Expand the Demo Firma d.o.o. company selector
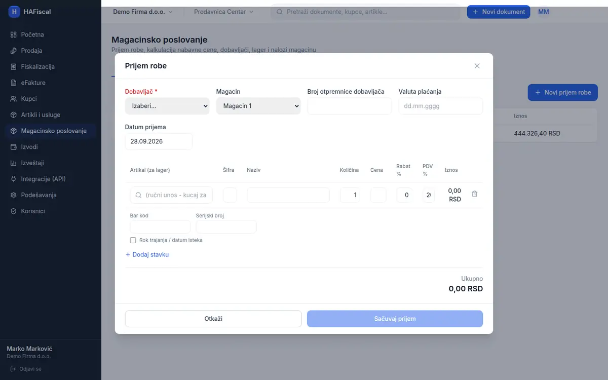 [142, 12]
